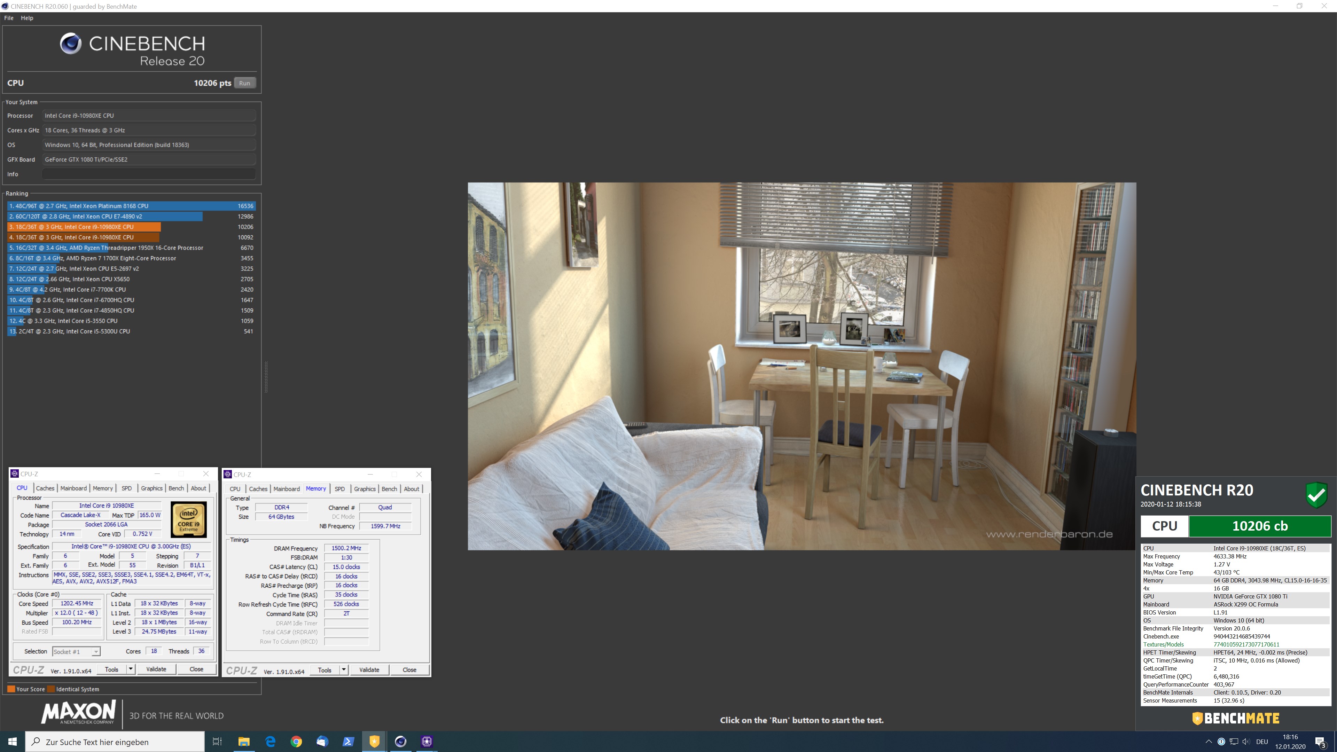The height and width of the screenshot is (752, 1337).
Task: Click the Cinebench sphere logo in header
Action: [x=71, y=44]
